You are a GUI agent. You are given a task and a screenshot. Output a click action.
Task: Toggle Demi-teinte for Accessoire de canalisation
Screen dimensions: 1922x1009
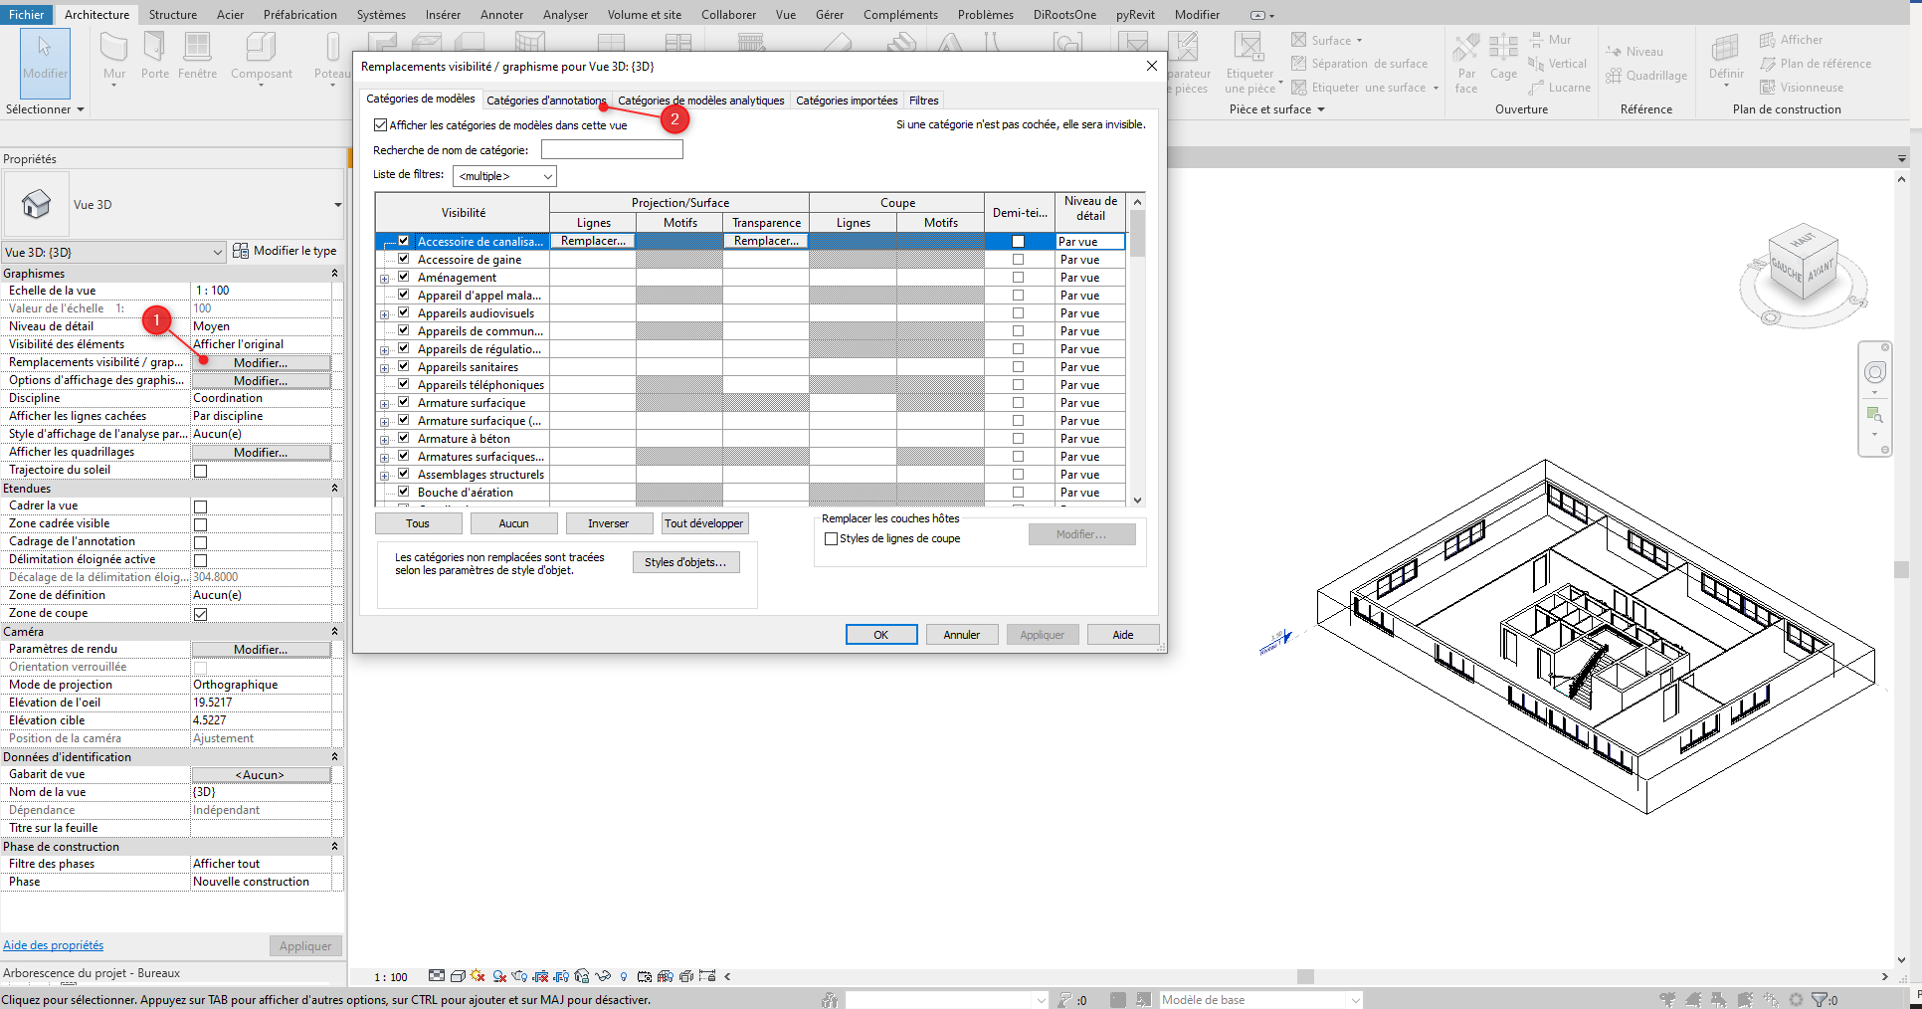[1018, 241]
